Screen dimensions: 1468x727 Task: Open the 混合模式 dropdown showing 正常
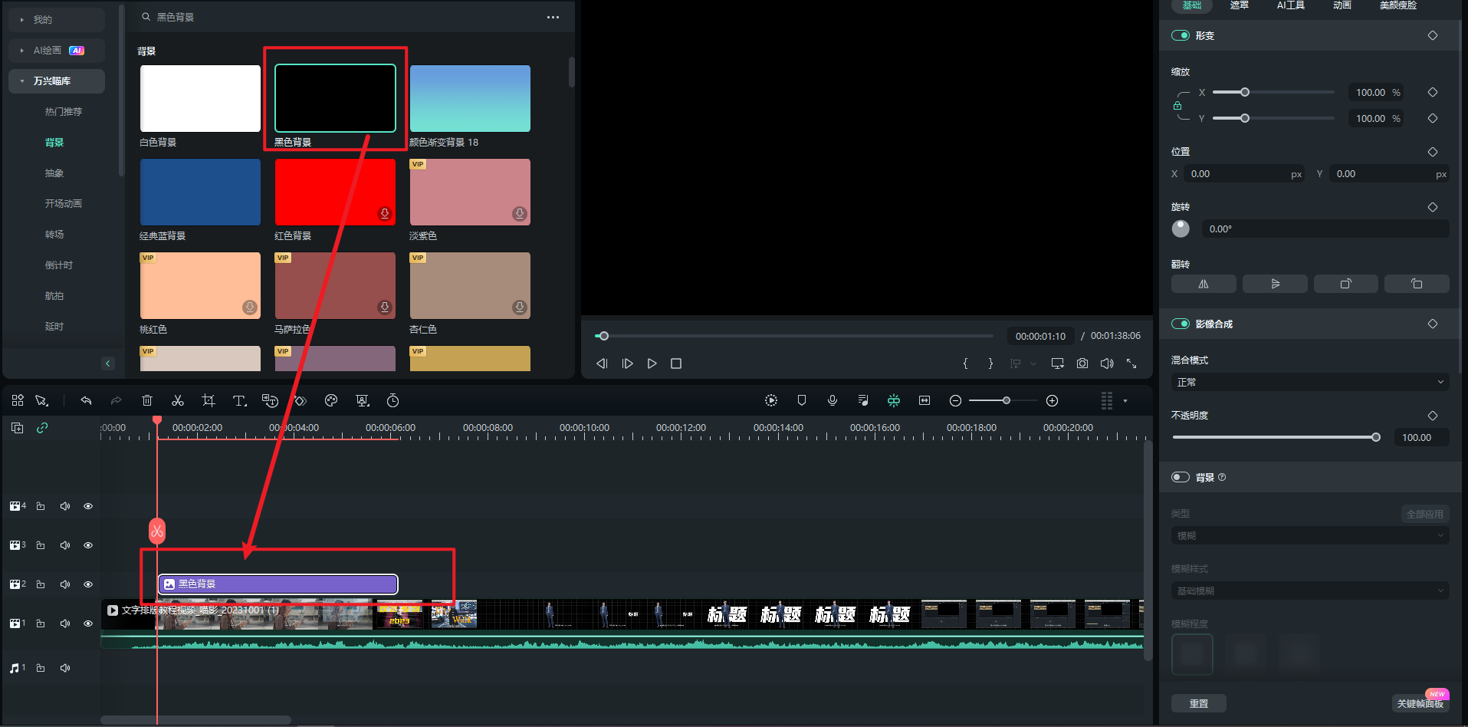(x=1309, y=382)
